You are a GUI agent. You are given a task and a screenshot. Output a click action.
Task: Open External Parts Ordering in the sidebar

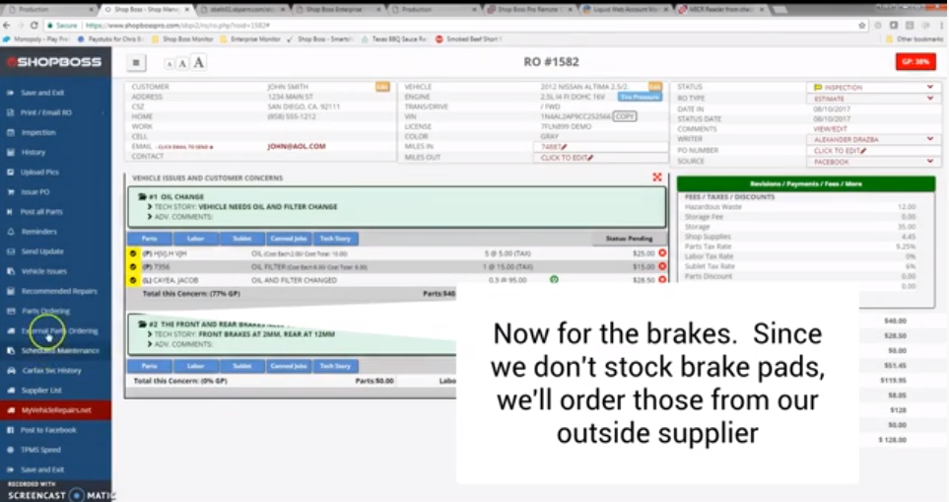(x=59, y=330)
